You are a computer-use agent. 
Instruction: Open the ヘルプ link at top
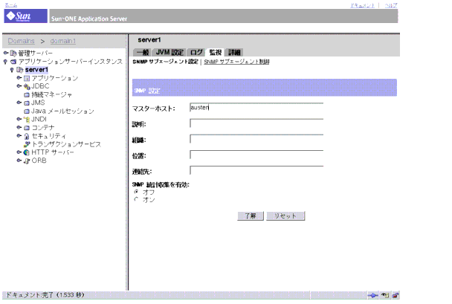[x=391, y=5]
